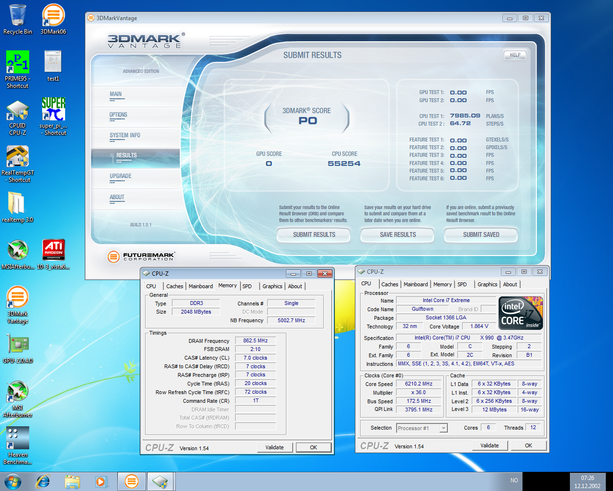Open the UPGRADE section in 3DMark Vantage
Screen dimensions: 613x491
point(121,176)
